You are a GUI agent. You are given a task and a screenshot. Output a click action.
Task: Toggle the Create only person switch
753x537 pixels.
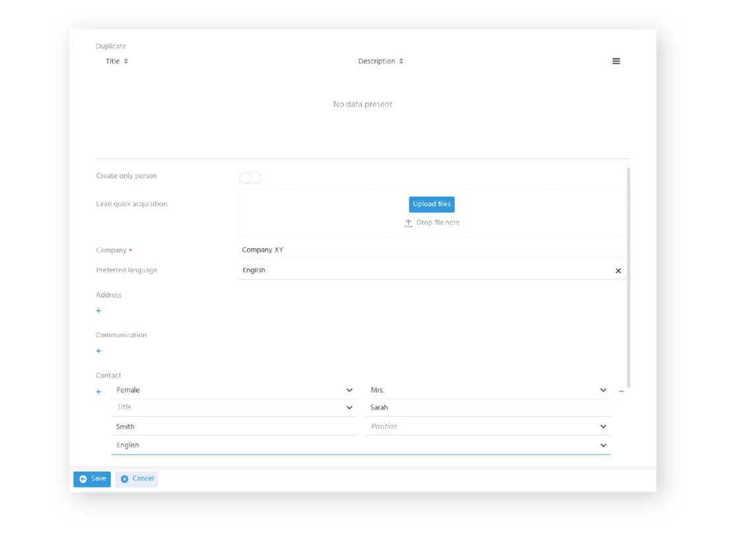tap(250, 177)
